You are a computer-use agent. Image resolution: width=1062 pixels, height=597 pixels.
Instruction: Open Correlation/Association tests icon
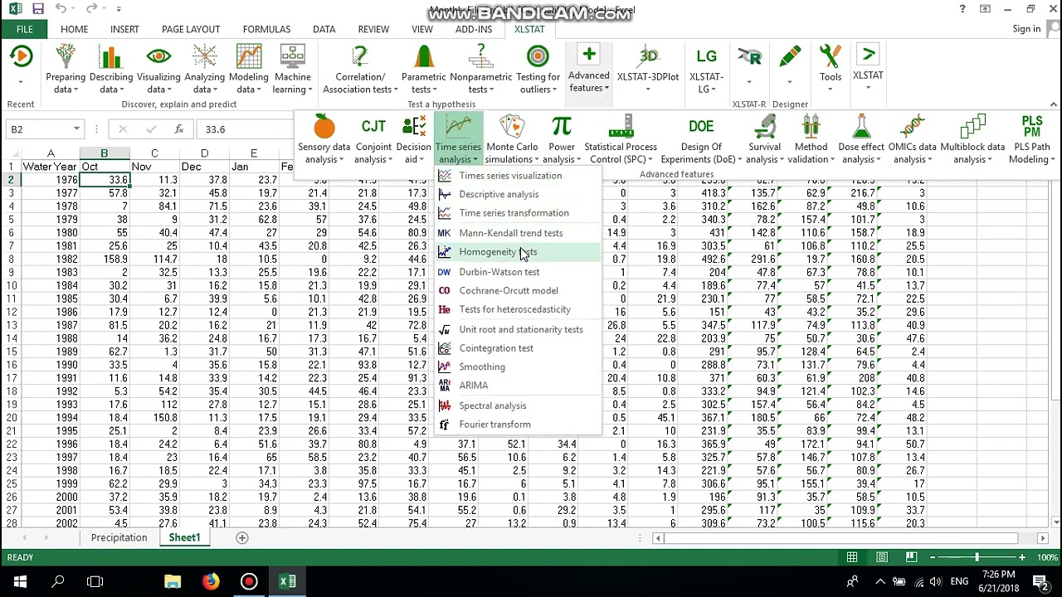pos(360,56)
